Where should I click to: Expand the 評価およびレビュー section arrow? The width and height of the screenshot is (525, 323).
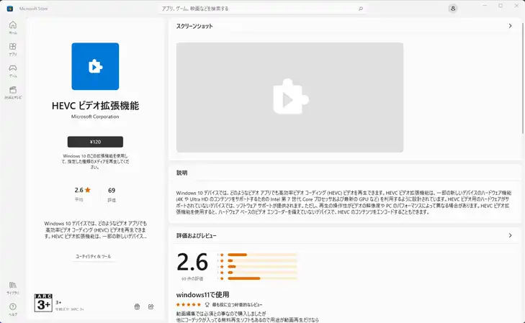coord(510,235)
